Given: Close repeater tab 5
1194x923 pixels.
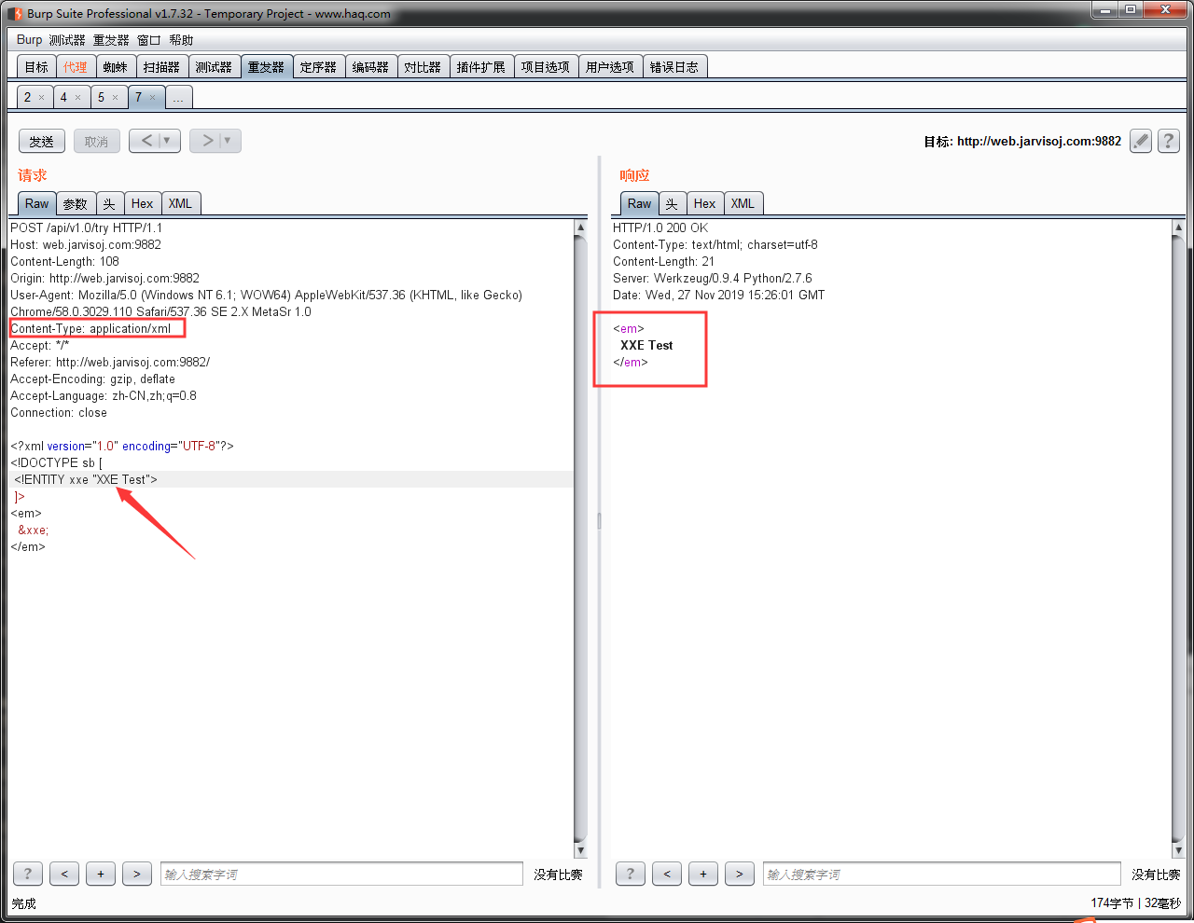Looking at the screenshot, I should tap(115, 97).
